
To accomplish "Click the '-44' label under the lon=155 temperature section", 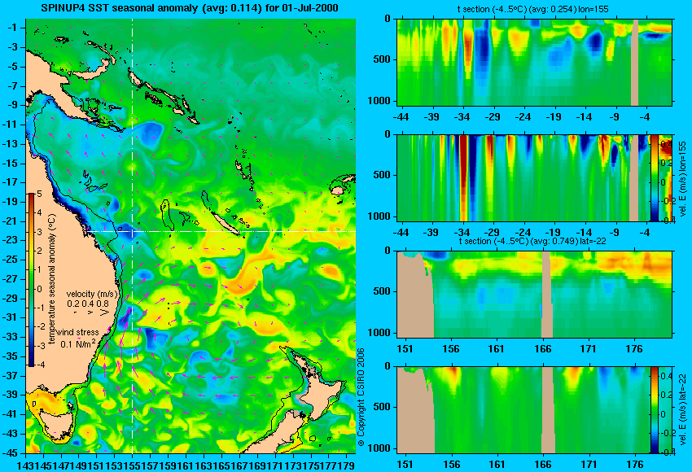I will click(x=401, y=117).
